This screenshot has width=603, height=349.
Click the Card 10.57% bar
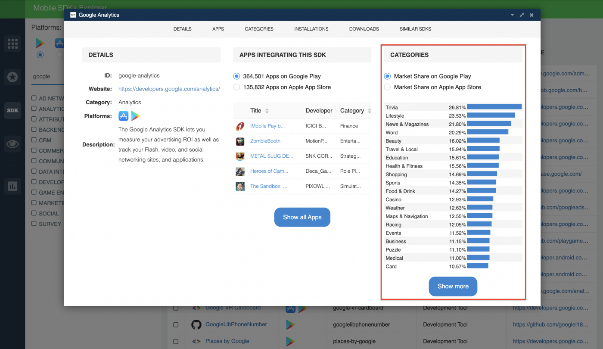coord(478,266)
